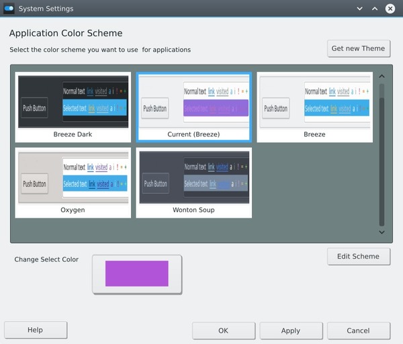
Task: Apply the selected color scheme
Action: pos(290,331)
